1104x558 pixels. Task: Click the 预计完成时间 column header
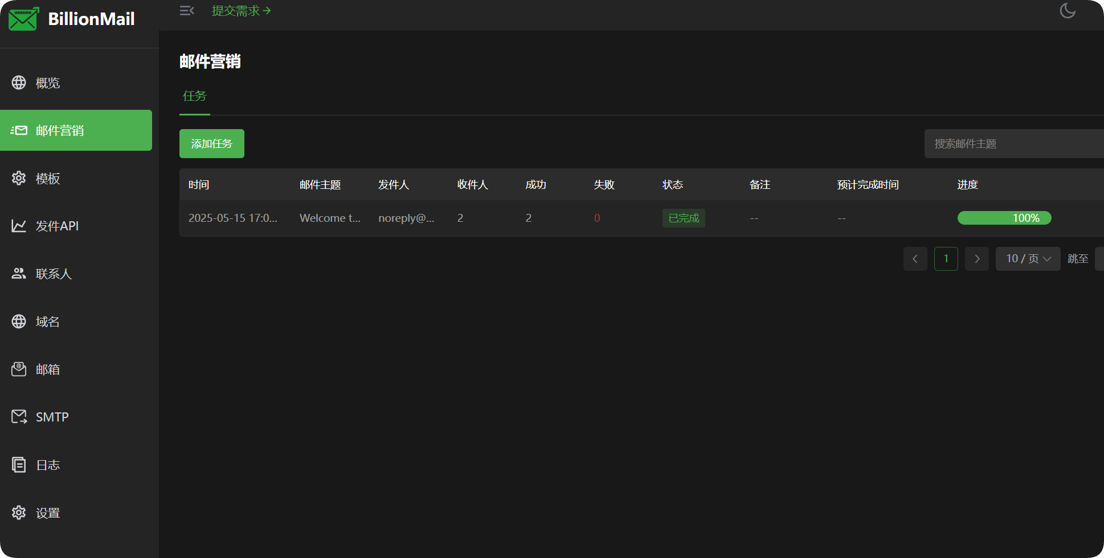coord(868,185)
